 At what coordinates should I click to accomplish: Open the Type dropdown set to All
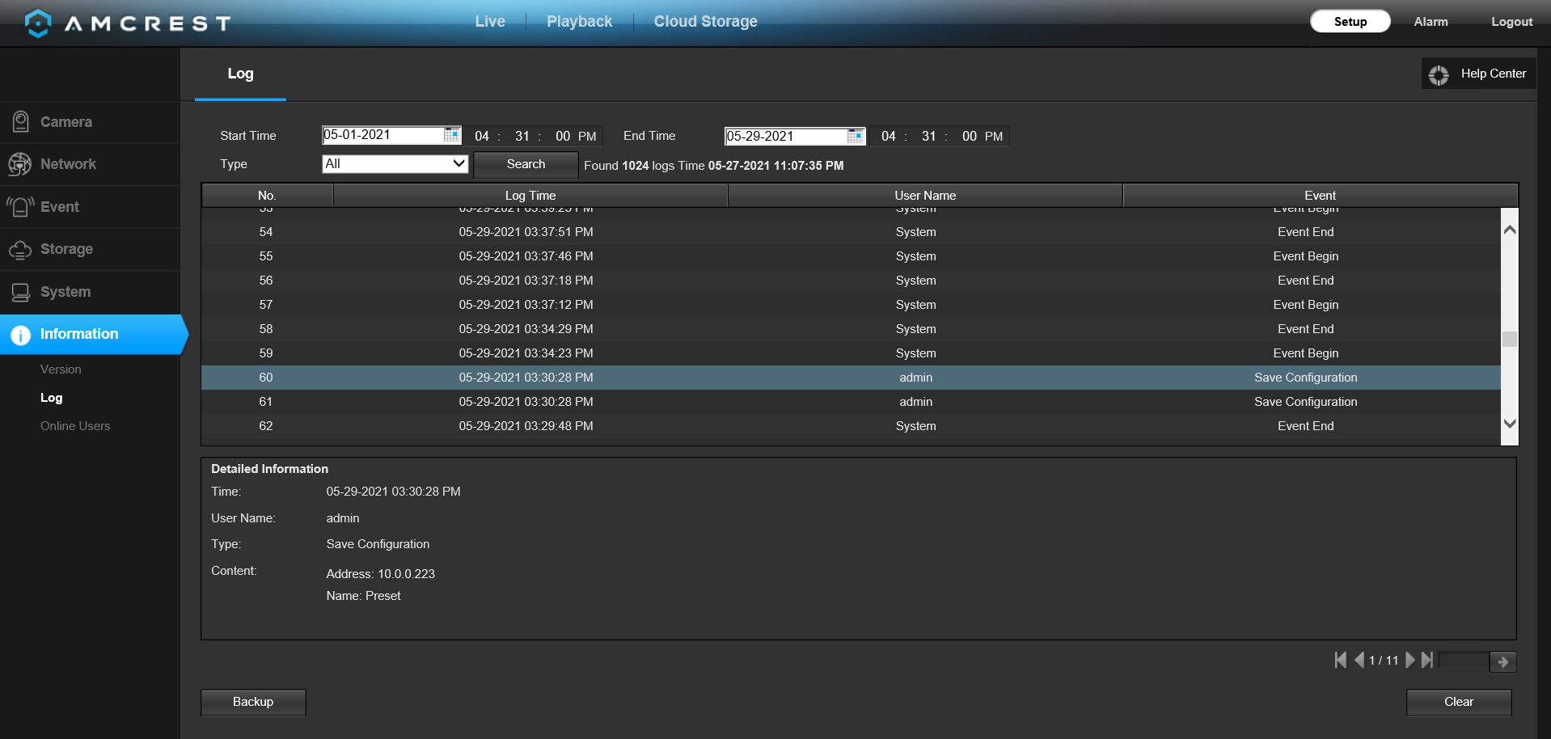[x=395, y=164]
